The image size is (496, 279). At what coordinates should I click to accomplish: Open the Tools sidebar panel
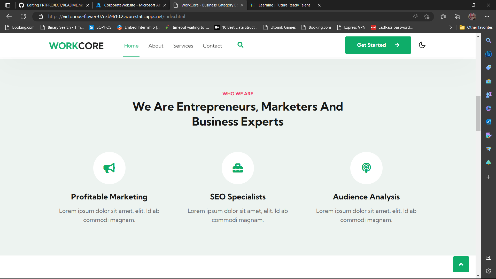point(489,81)
